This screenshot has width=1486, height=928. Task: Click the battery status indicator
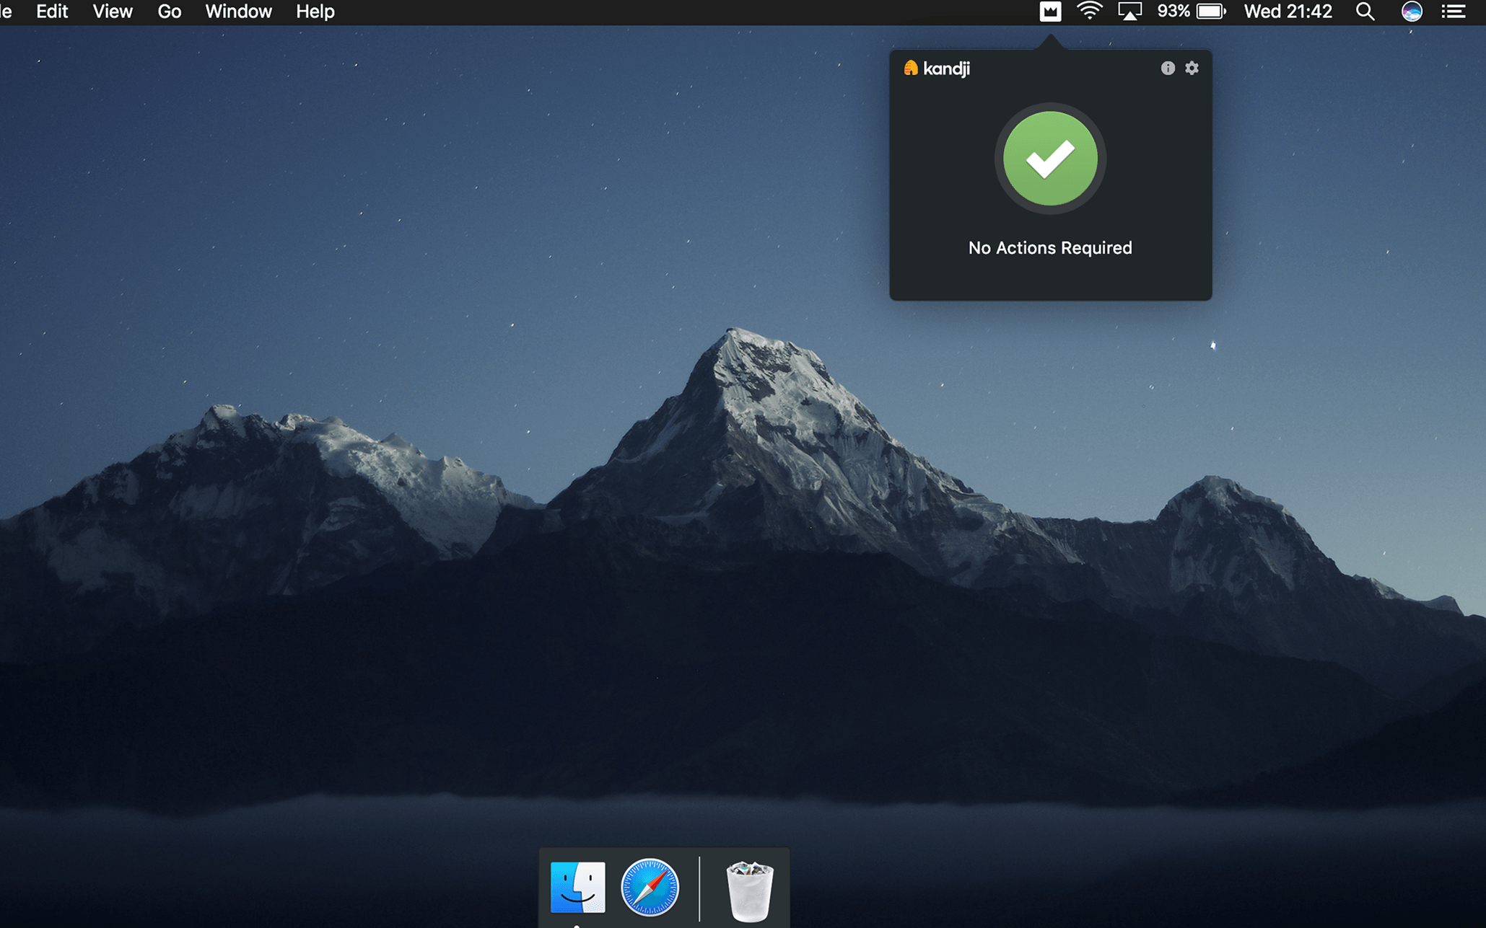tap(1210, 12)
